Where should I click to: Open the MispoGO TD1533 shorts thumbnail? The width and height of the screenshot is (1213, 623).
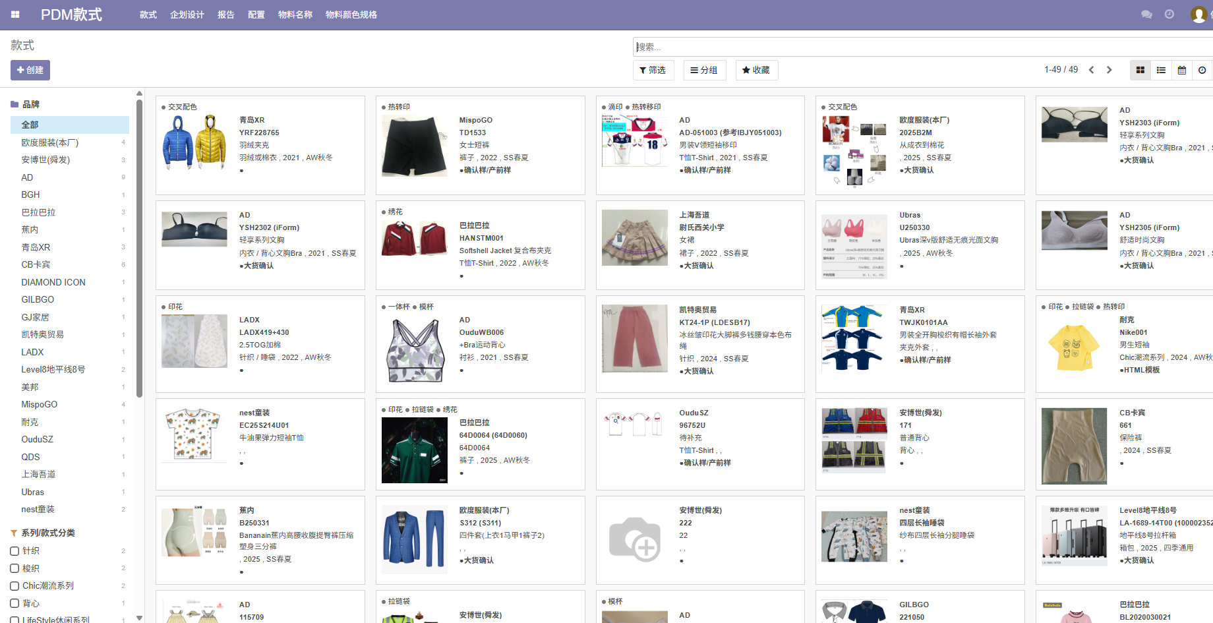[415, 146]
